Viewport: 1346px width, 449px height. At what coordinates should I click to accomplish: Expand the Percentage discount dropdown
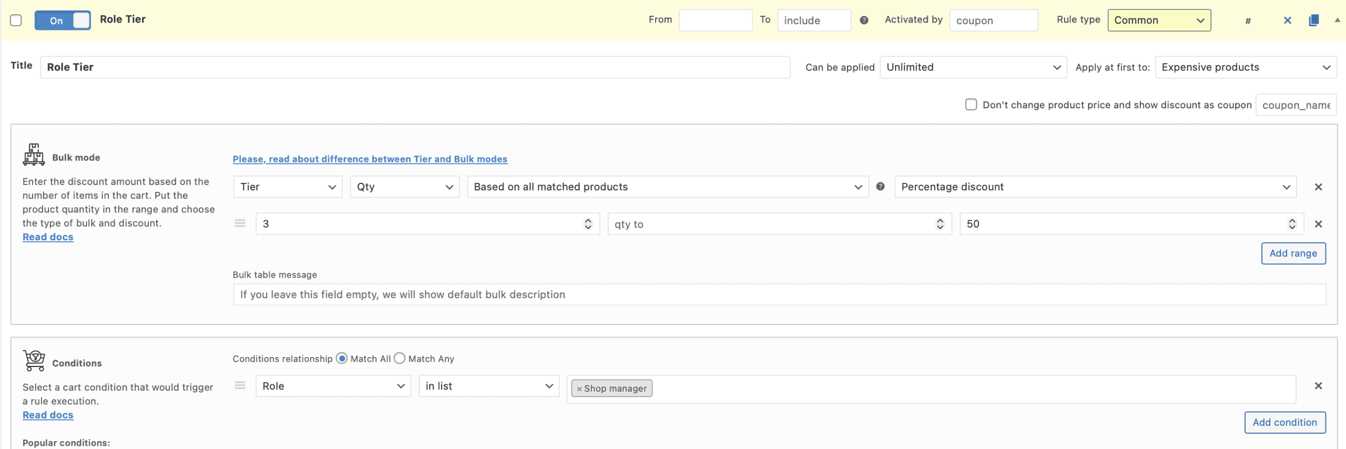pos(1095,187)
